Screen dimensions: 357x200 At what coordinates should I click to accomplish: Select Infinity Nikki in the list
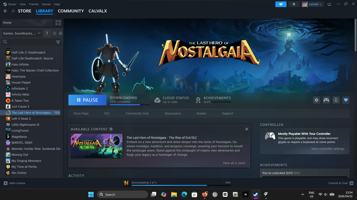tap(20, 94)
